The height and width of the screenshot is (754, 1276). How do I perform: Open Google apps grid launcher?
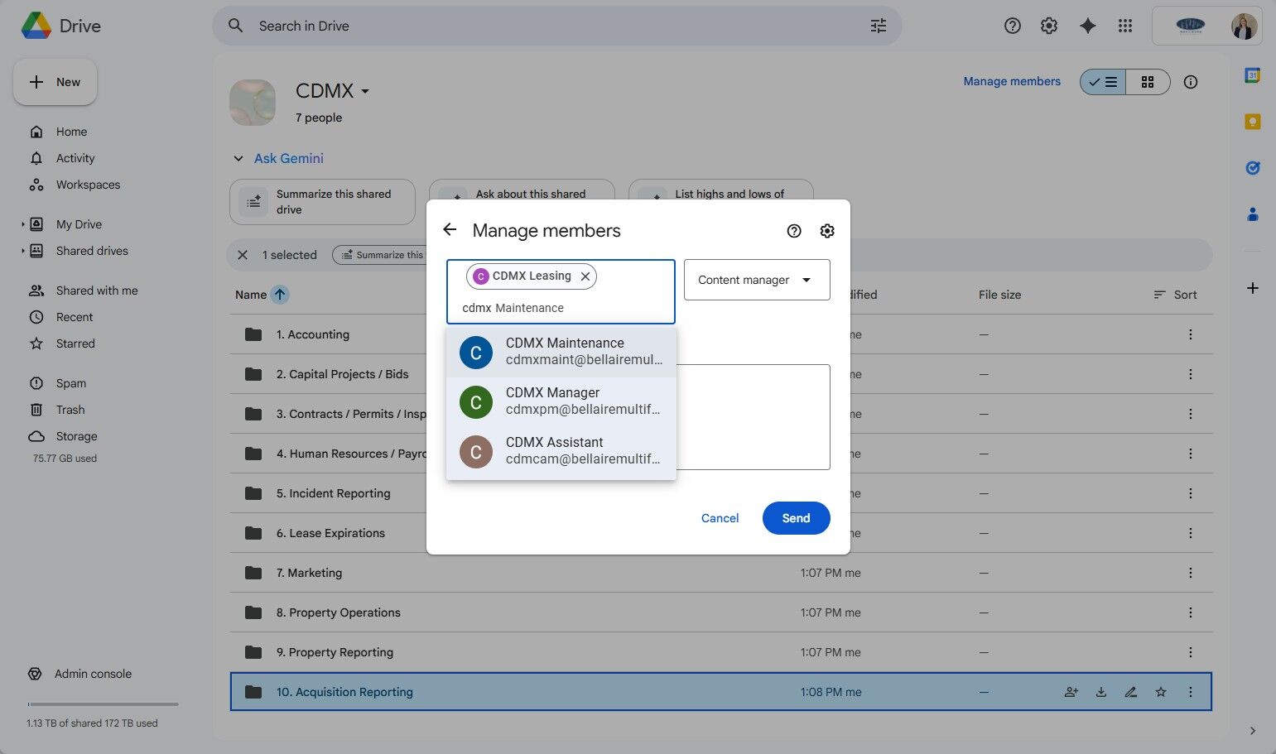[x=1124, y=26]
